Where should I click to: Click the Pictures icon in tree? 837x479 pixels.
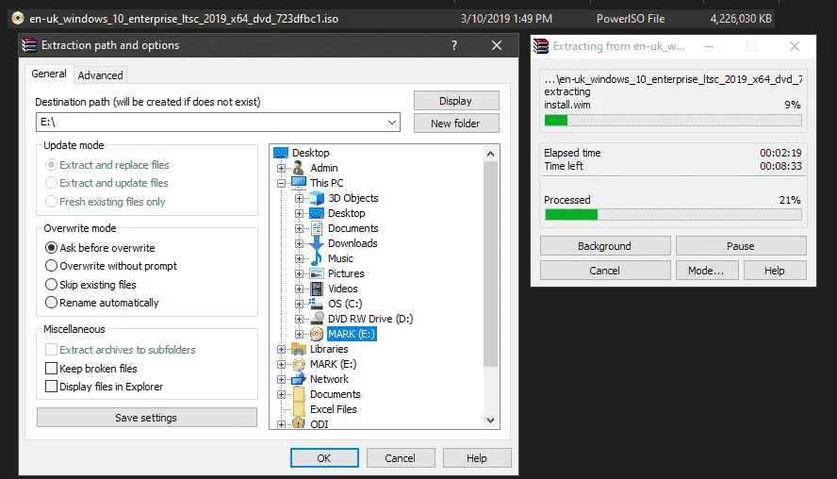coord(317,273)
